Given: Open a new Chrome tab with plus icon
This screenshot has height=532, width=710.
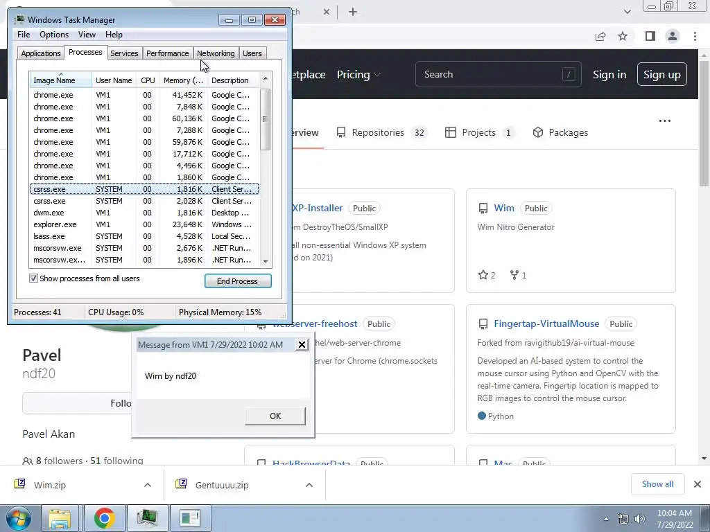Looking at the screenshot, I should pos(353,12).
